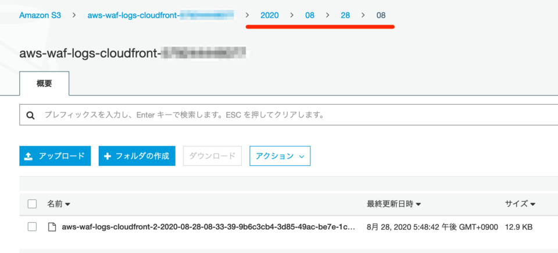Click the 12.9 KB size value
This screenshot has width=558, height=253.
click(519, 227)
